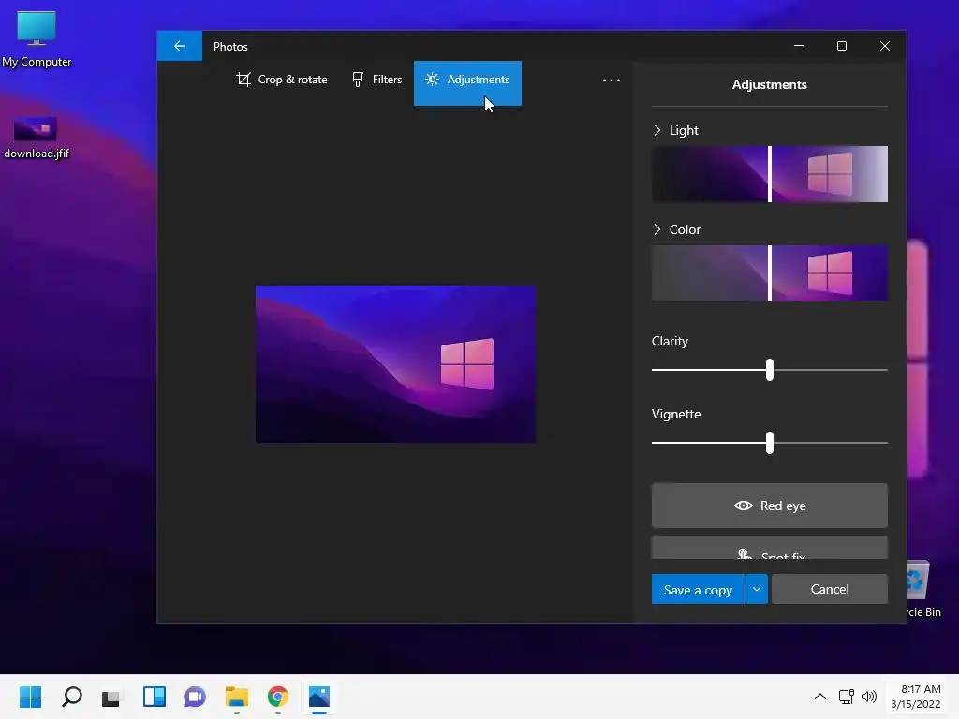
Task: Minimize the Photos window
Action: (799, 46)
